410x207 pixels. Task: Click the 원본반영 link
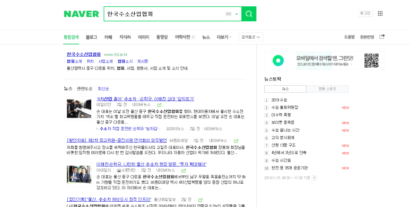point(367,37)
